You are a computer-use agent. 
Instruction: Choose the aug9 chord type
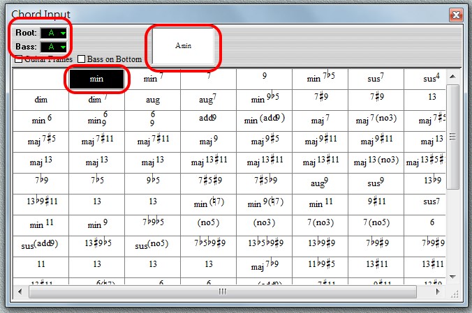pyautogui.click(x=320, y=184)
